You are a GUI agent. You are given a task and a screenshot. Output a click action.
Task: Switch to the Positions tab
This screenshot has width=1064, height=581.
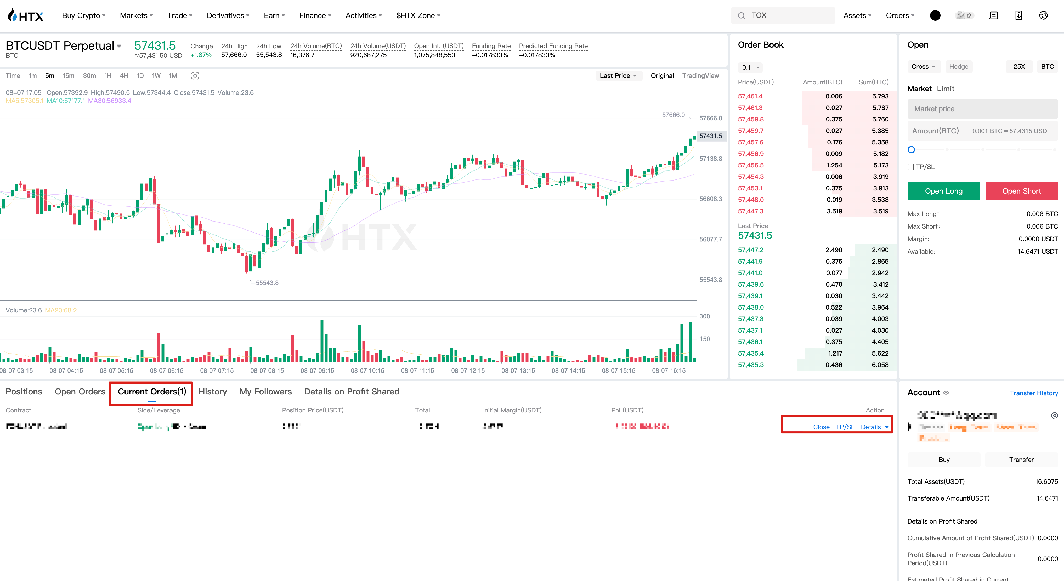(24, 391)
